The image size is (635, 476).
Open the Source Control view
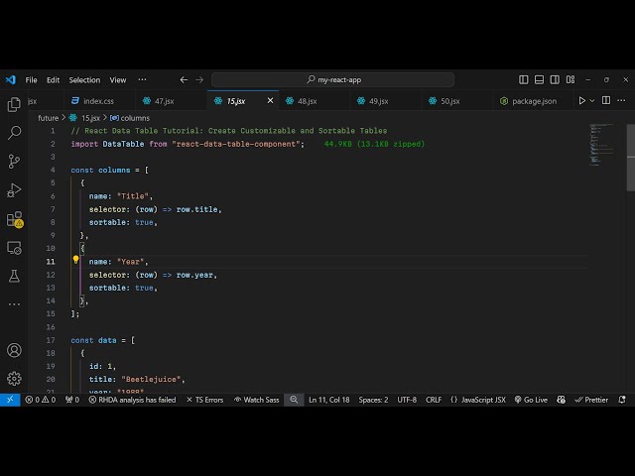[14, 161]
